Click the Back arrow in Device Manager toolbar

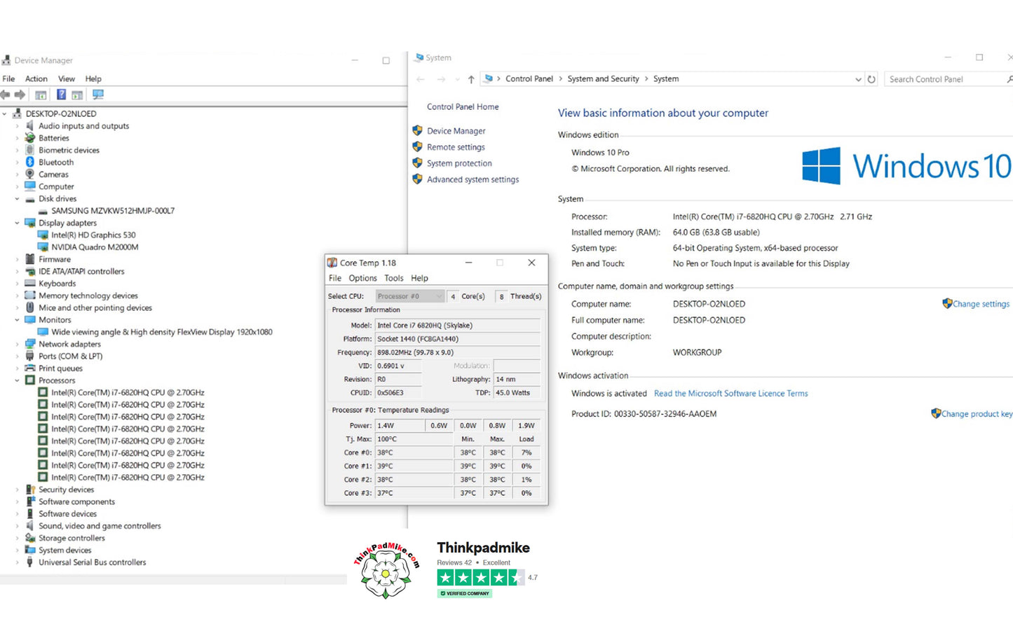click(x=6, y=95)
